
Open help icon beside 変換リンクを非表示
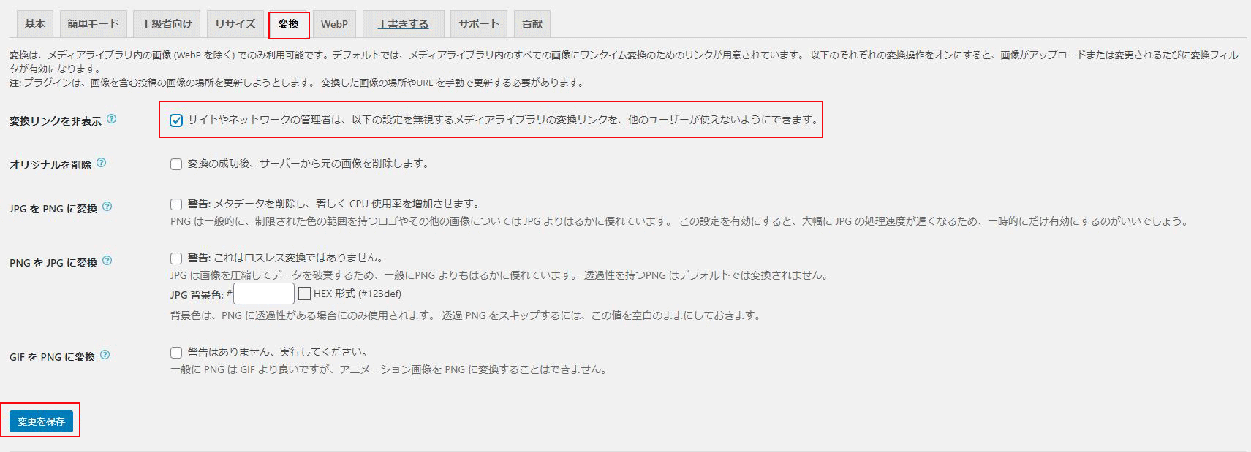click(x=112, y=119)
